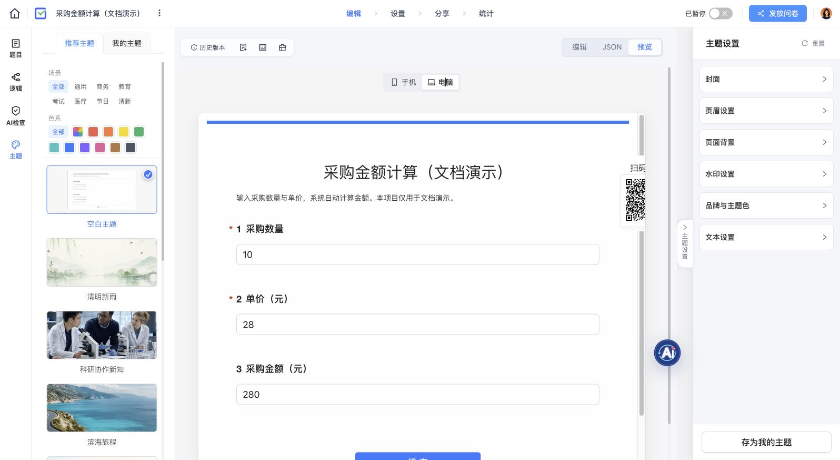
Task: Click the QR code under 扫码
Action: [x=635, y=200]
